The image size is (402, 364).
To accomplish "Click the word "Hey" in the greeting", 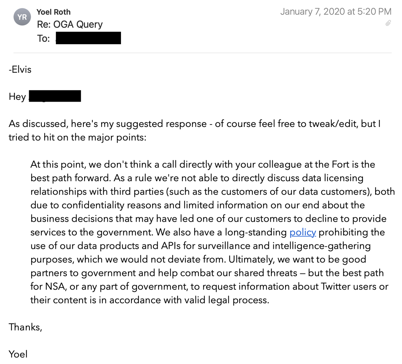I will point(17,96).
